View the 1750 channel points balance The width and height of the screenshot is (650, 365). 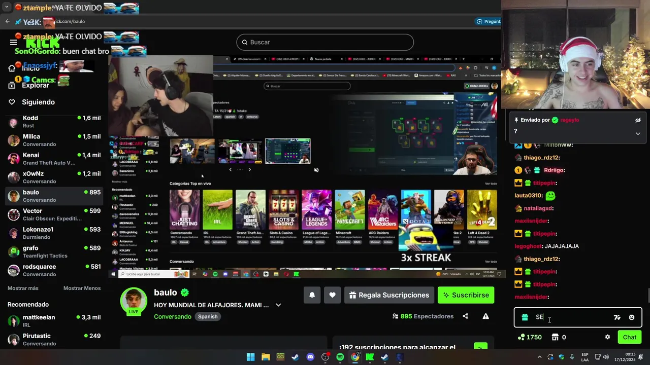point(530,337)
